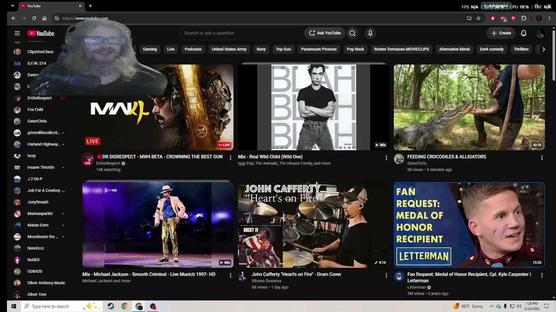
Task: Open options for Smooth Criminal mix
Action: coord(231,275)
